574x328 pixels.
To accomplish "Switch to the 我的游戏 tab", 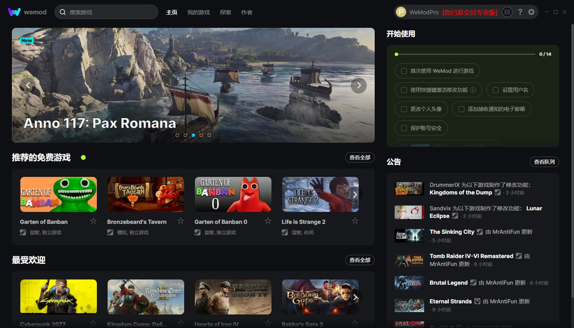I will tap(199, 12).
